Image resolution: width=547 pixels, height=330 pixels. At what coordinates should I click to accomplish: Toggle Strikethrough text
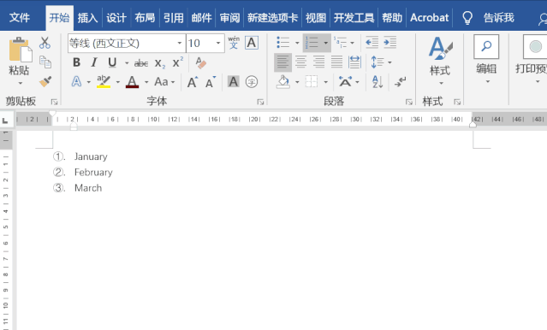[141, 63]
